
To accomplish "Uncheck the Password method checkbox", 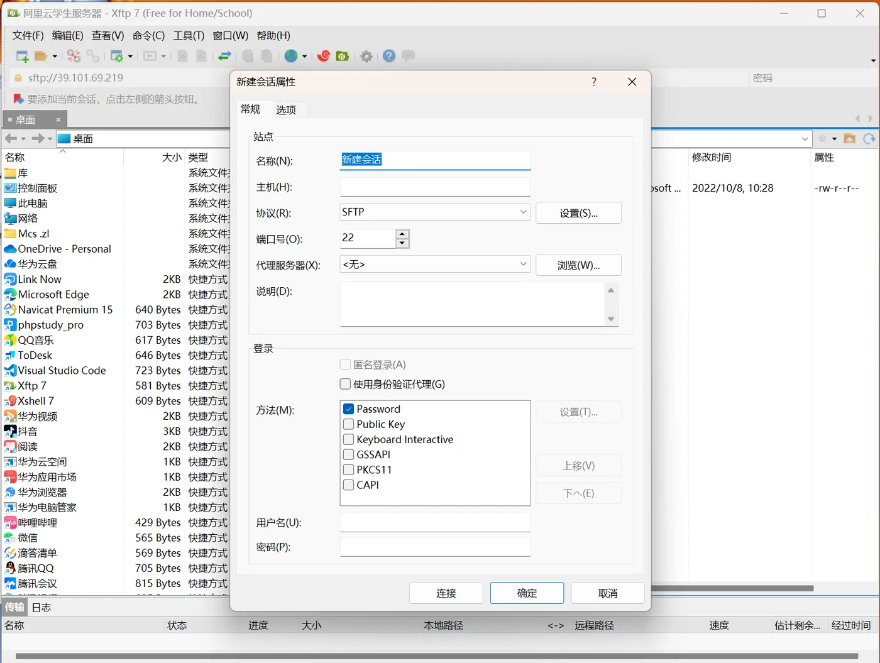I will coord(348,409).
